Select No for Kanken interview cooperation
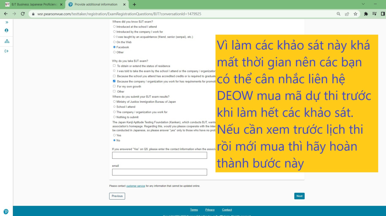386x216 pixels. pos(114,140)
